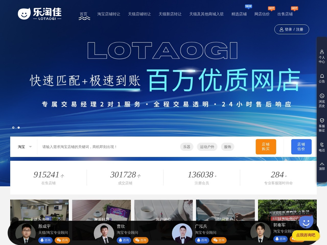Click 曹欣's avatar photo
The image size is (327, 245).
tap(104, 234)
